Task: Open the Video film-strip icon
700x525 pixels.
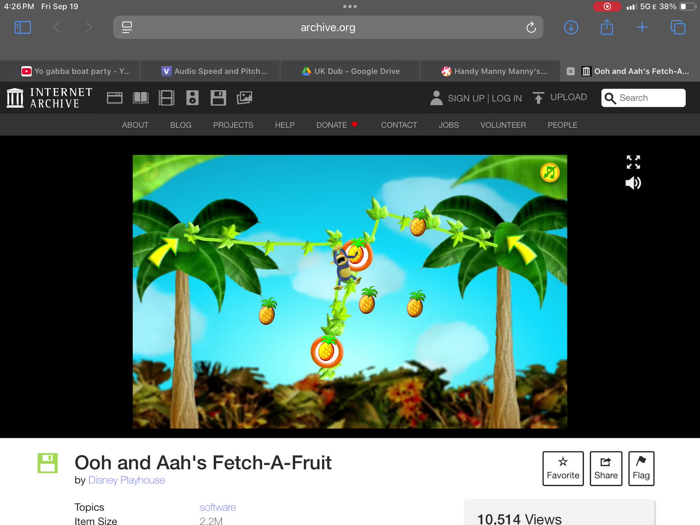Action: pos(166,98)
